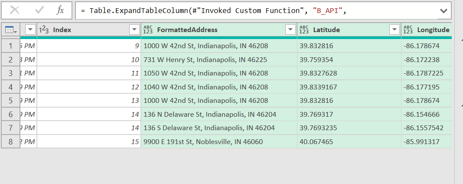
Task: Select the latitude cell 39.769317
Action: pyautogui.click(x=349, y=114)
